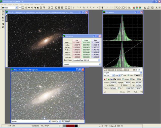The height and width of the screenshot is (128, 161).
Task: Click the Histograms window title icon
Action: pyautogui.click(x=104, y=12)
